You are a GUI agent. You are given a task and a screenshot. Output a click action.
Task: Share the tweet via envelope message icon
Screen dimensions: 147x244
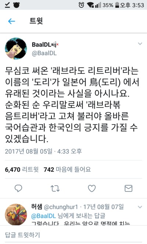pos(129,188)
